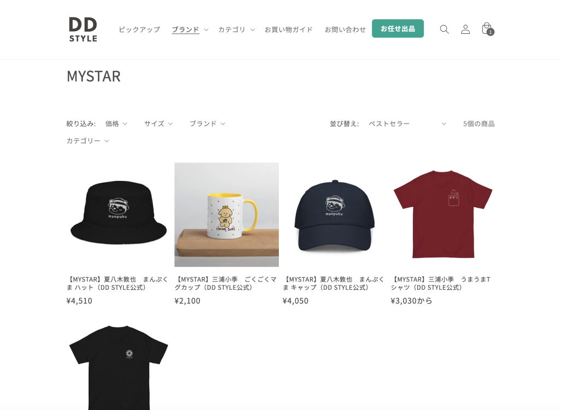
Task: Open the ベストセラー sort dropdown
Action: (407, 124)
